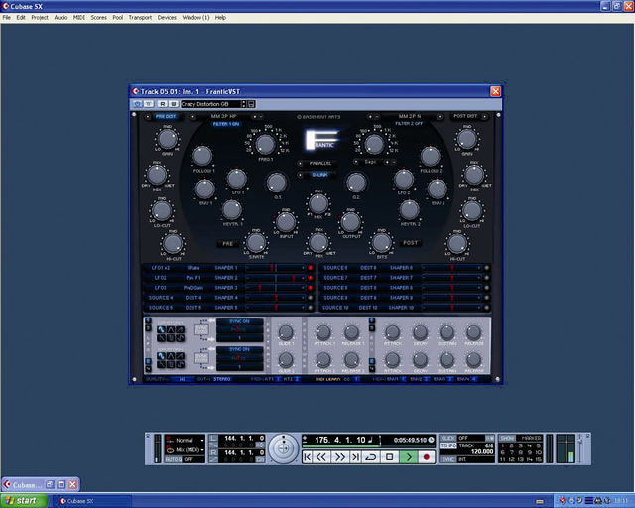Click the PARALLEL routing button

(x=319, y=164)
